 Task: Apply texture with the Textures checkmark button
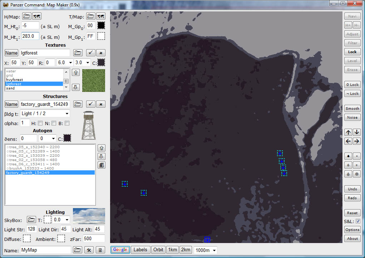click(x=91, y=53)
